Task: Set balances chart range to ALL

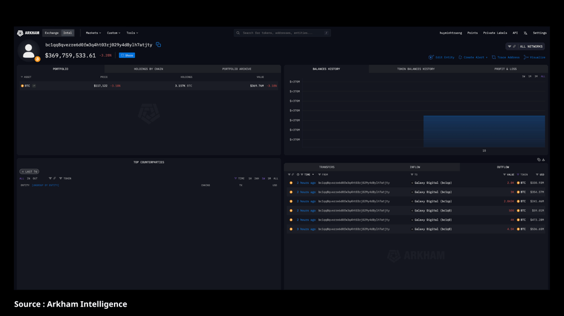Action: pos(543,77)
